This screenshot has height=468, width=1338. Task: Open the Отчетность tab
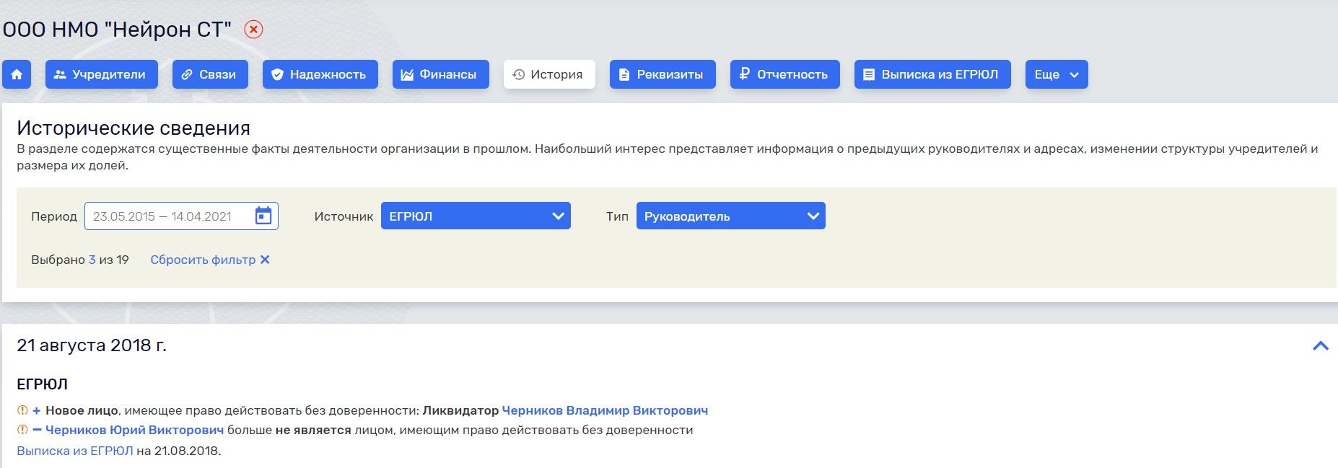click(785, 74)
